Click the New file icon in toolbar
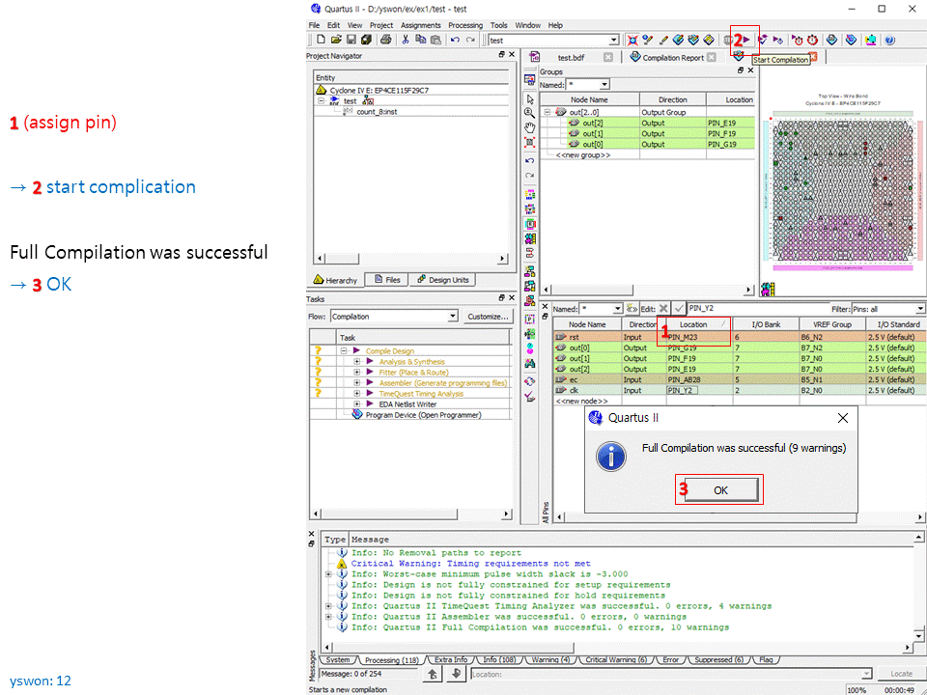 (x=321, y=40)
